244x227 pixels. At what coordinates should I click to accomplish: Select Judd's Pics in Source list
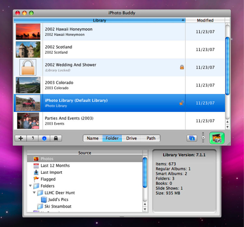[58, 199]
